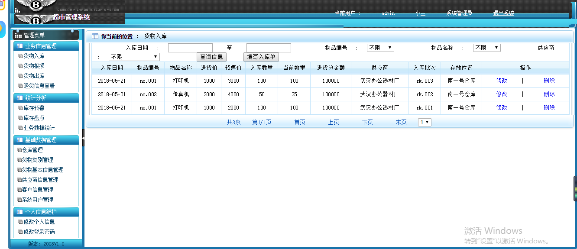The height and width of the screenshot is (249, 577).
Task: Select 库存预警 in the sidebar
Action: tap(34, 108)
